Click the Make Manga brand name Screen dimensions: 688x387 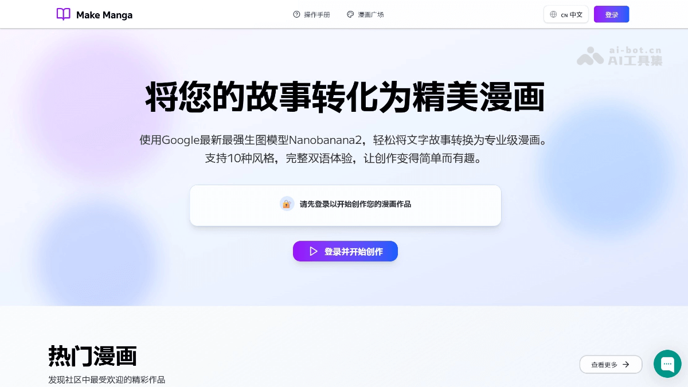pyautogui.click(x=104, y=15)
